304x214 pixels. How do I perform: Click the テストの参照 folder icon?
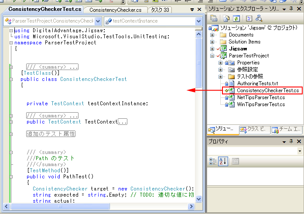click(231, 77)
